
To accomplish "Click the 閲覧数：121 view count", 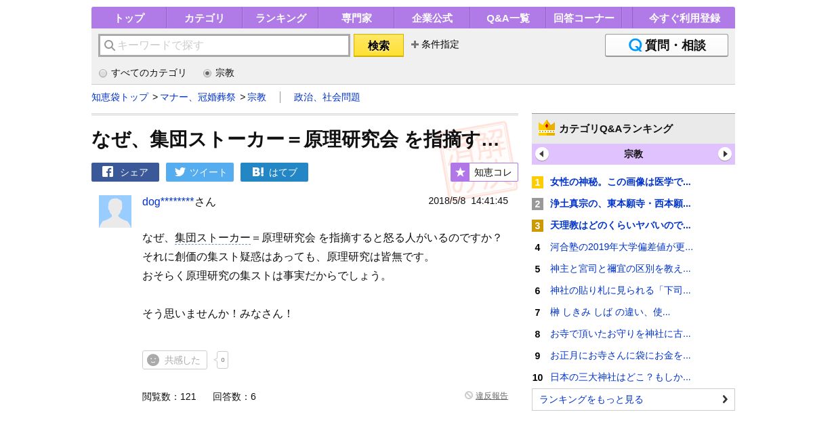I will pyautogui.click(x=169, y=396).
